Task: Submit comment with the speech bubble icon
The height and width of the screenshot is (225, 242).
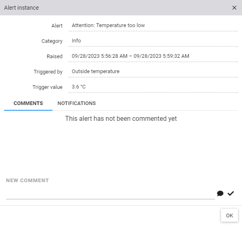Action: tap(220, 193)
